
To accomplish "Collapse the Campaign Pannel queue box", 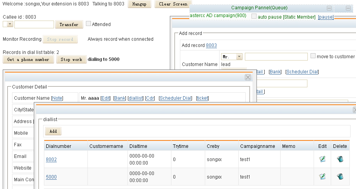I will coord(329,8).
